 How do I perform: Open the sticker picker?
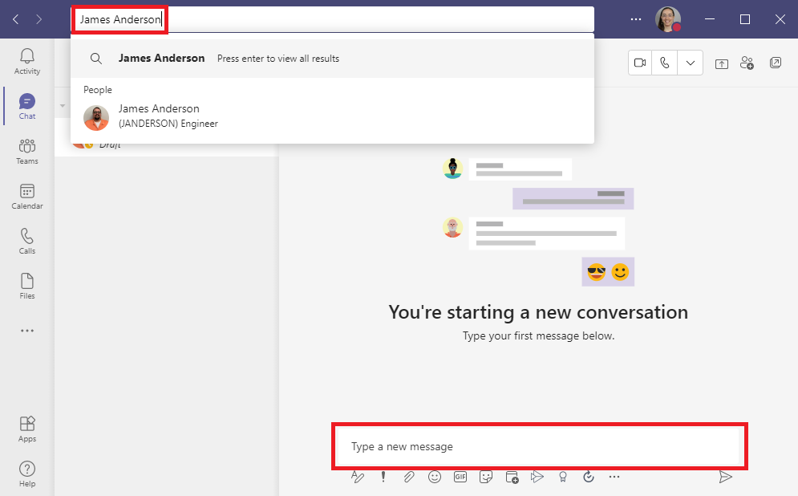coord(486,476)
